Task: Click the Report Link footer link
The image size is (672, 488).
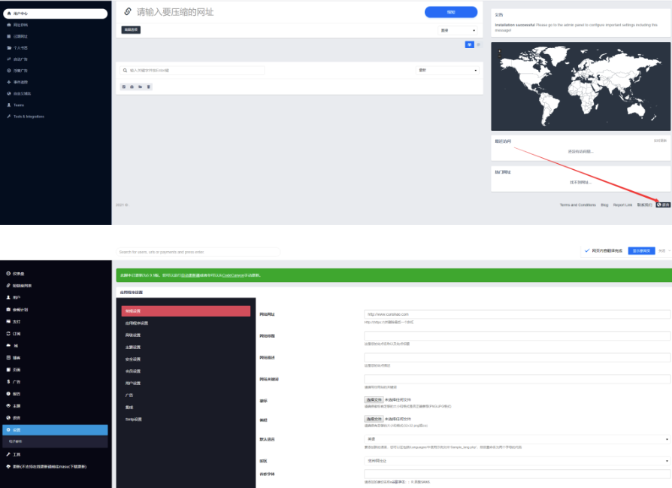Action: click(x=622, y=205)
